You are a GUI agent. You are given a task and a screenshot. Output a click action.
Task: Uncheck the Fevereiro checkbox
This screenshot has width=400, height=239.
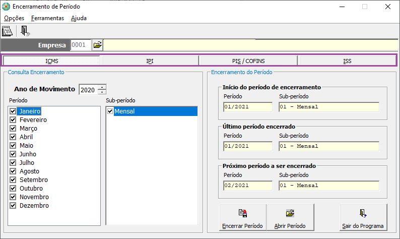[x=13, y=120]
